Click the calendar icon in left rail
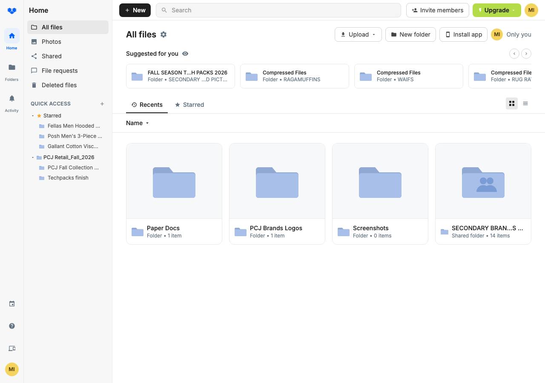This screenshot has height=383, width=545. 12,304
